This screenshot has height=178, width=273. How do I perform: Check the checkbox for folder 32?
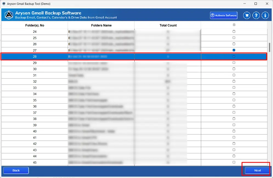[234, 81]
